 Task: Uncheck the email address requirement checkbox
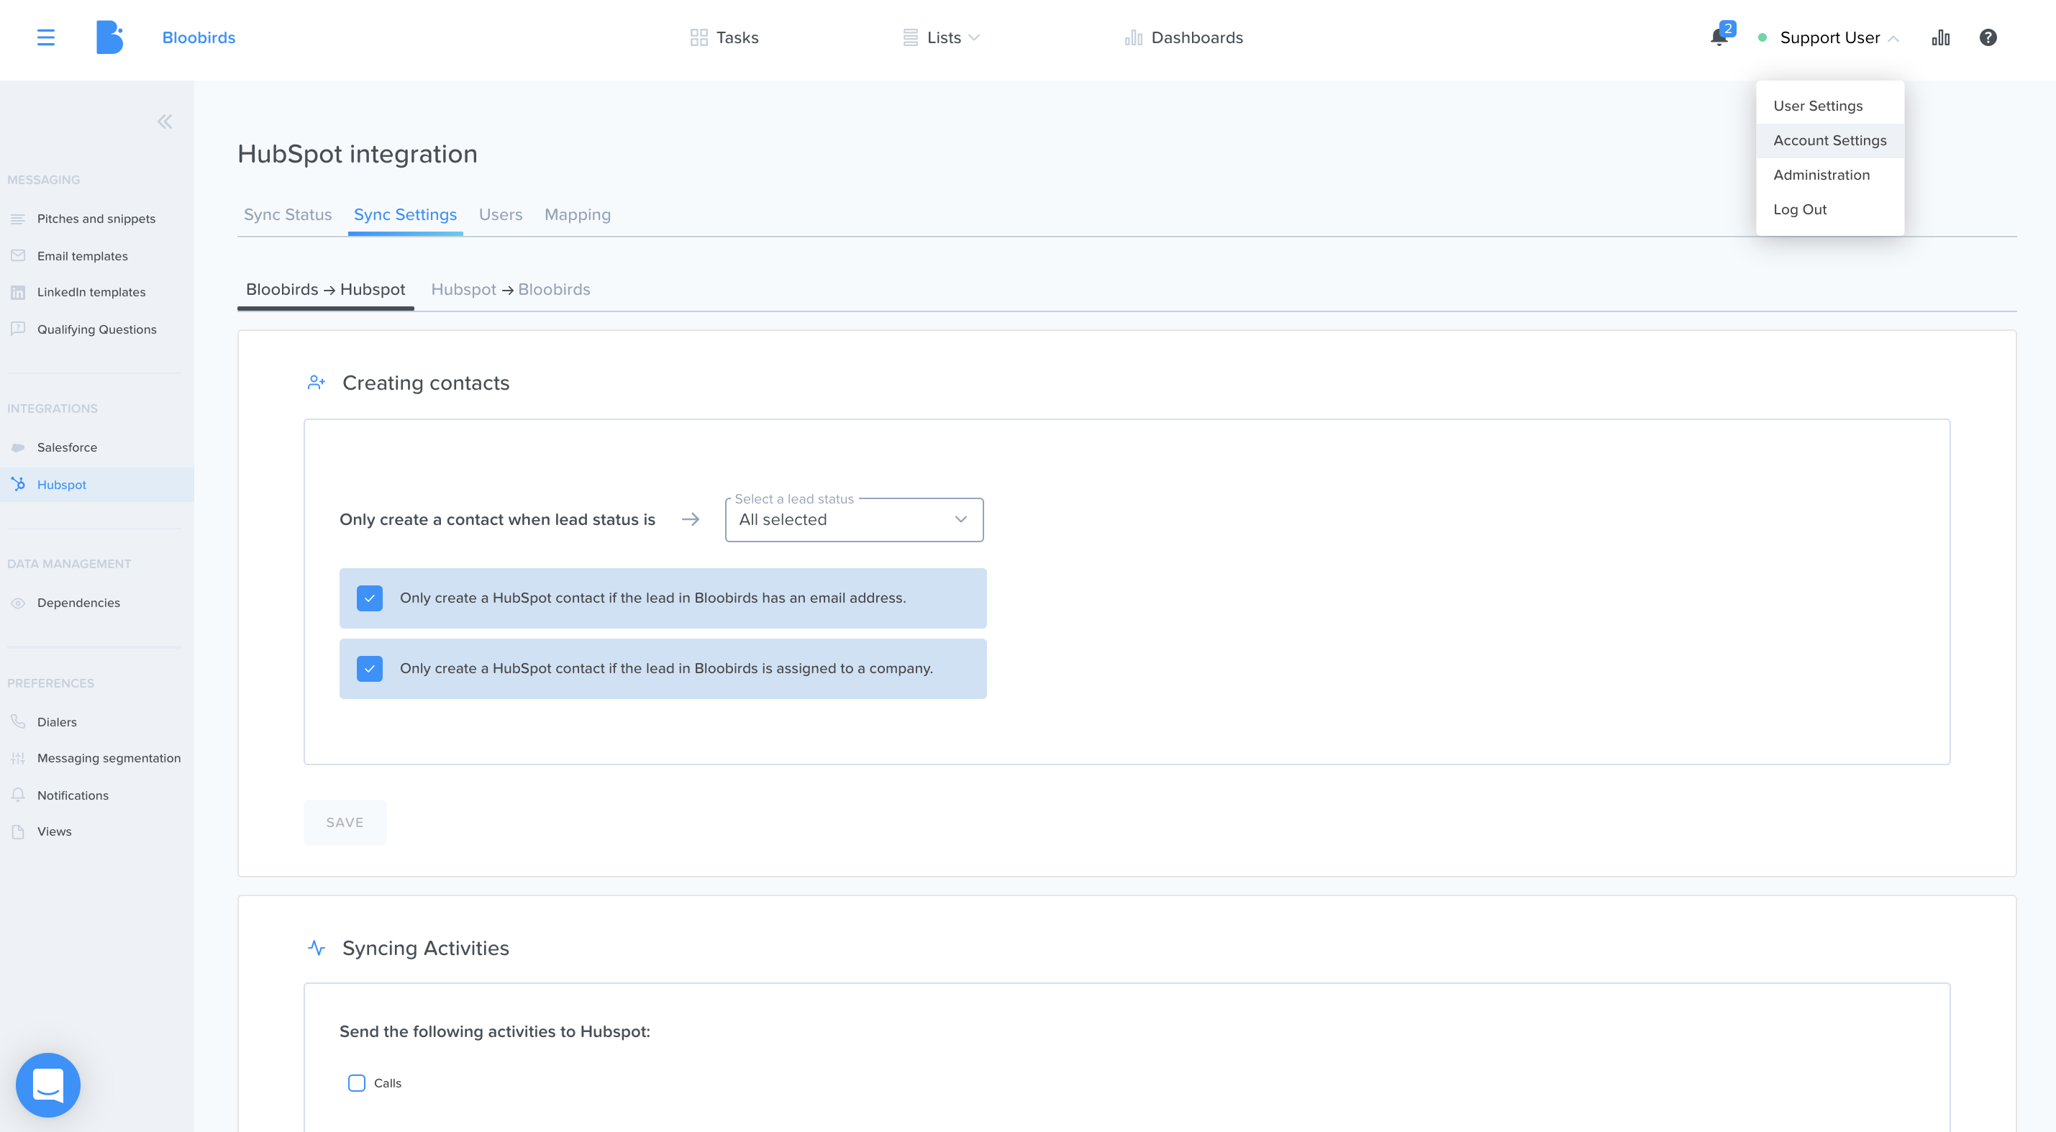tap(370, 598)
